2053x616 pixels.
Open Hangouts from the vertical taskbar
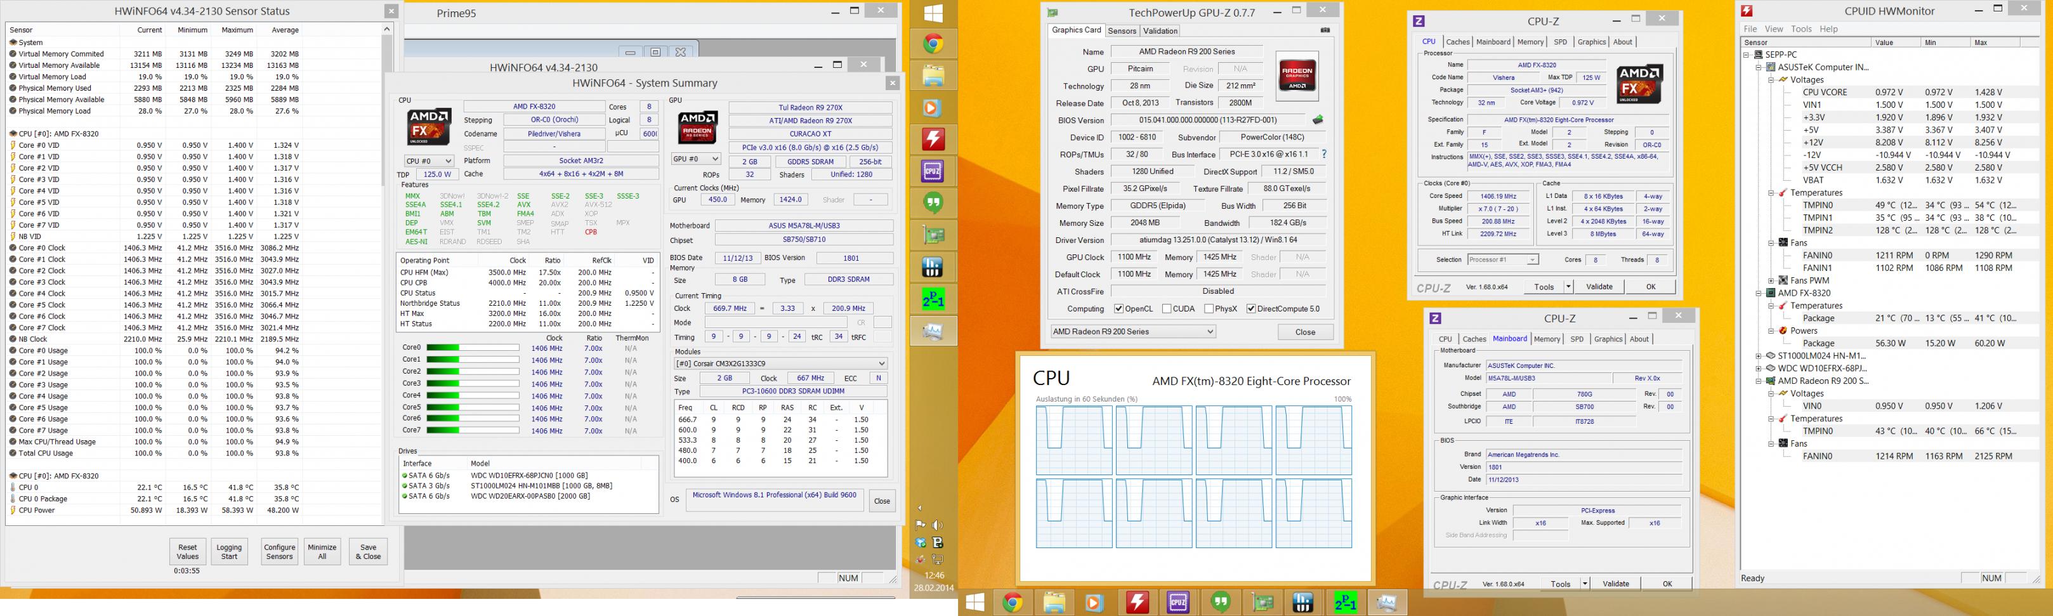tap(933, 203)
